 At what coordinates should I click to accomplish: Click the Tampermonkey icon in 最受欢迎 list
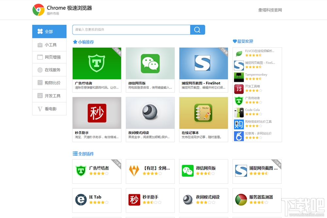point(238,77)
